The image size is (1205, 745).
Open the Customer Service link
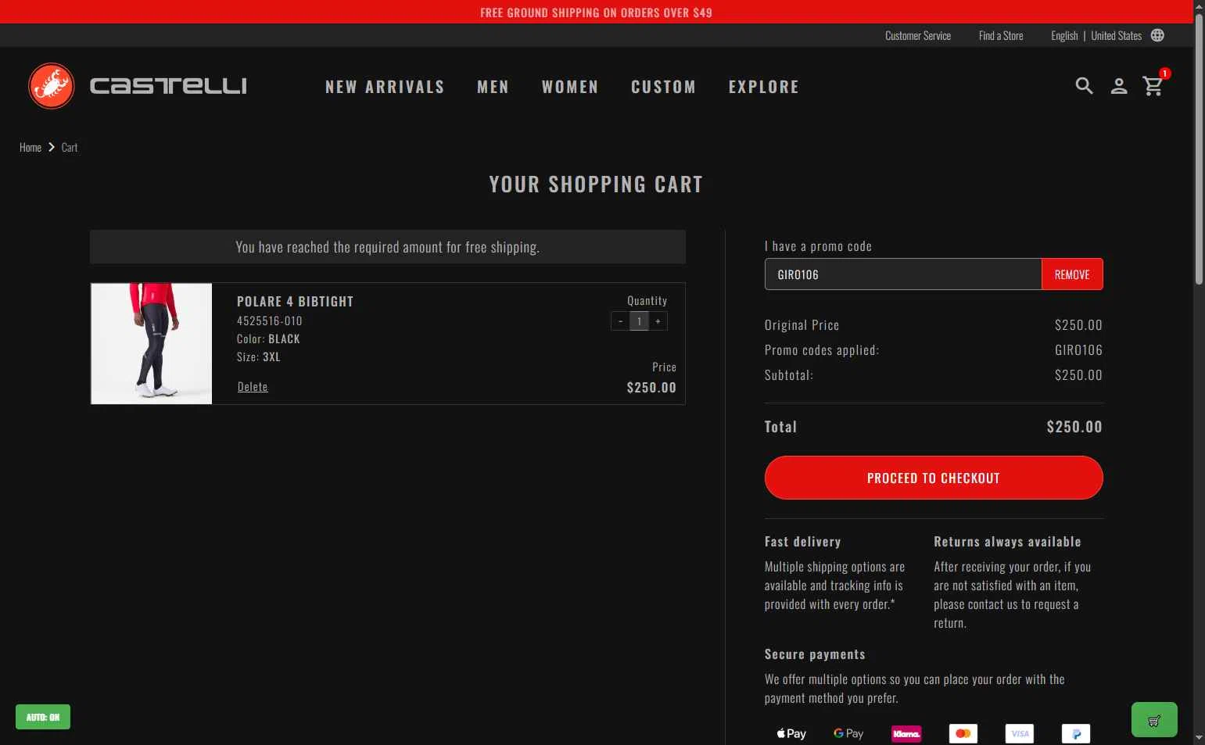tap(918, 36)
